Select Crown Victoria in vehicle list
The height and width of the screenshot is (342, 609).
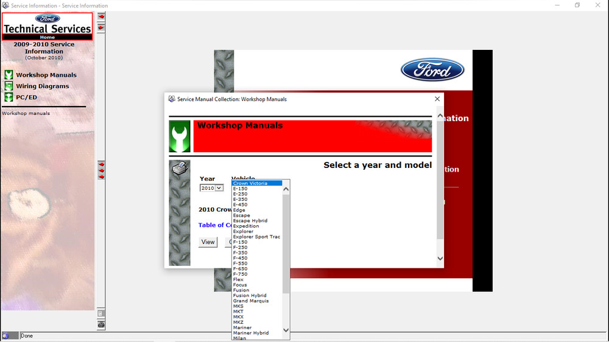tap(257, 183)
